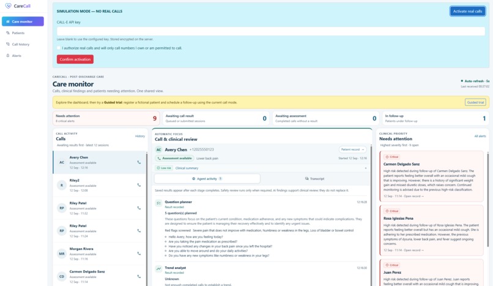Open the Patient record for Avery Chen

[x=352, y=149]
